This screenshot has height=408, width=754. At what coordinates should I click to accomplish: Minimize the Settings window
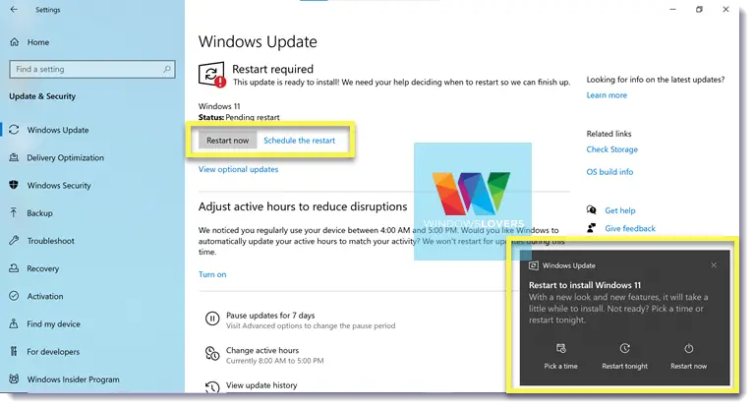(x=672, y=9)
